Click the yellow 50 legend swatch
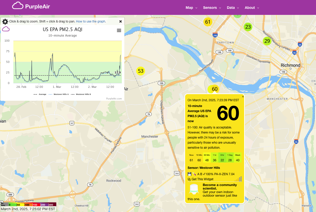The image size is (316, 212). point(21,204)
